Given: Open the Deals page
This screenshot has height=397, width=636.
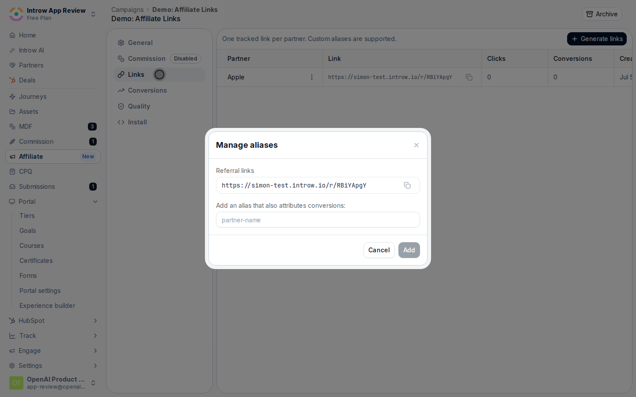Looking at the screenshot, I should tap(53, 80).
